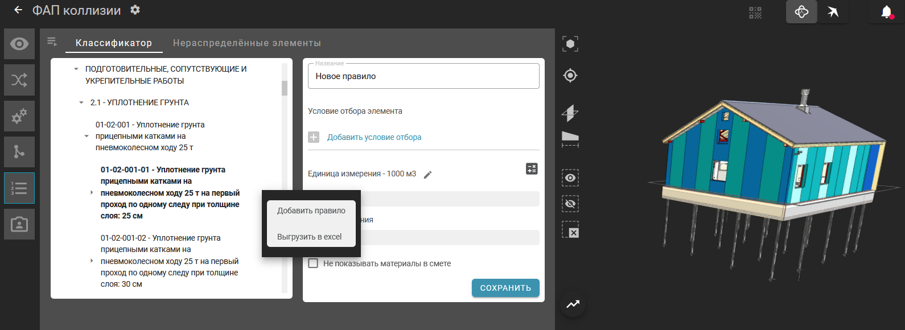Open notifications bell icon

pos(886,12)
